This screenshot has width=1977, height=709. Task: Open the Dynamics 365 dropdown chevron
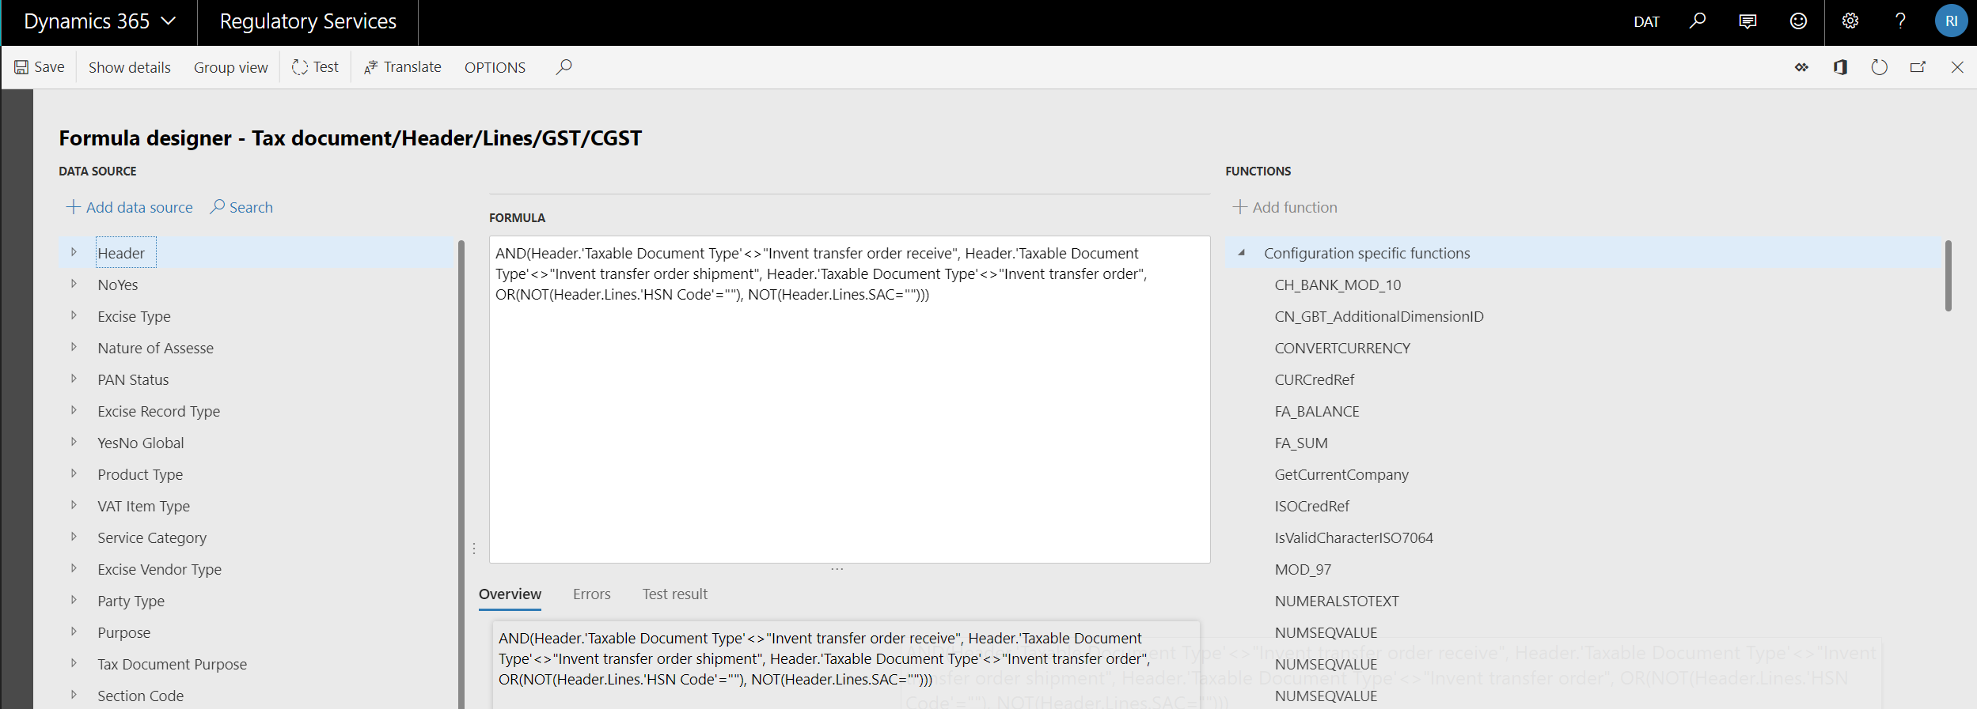click(168, 21)
